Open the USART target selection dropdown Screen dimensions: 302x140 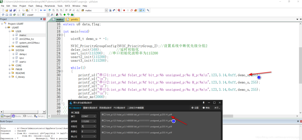pyautogui.click(x=48, y=15)
